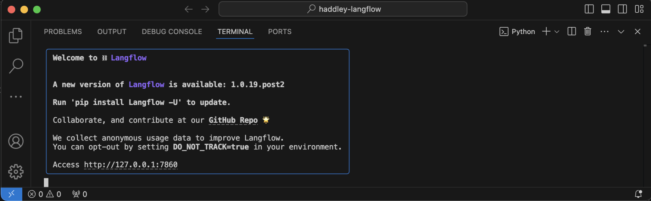Viewport: 651px width, 201px height.
Task: Kill terminal with the trash icon
Action: [x=588, y=32]
